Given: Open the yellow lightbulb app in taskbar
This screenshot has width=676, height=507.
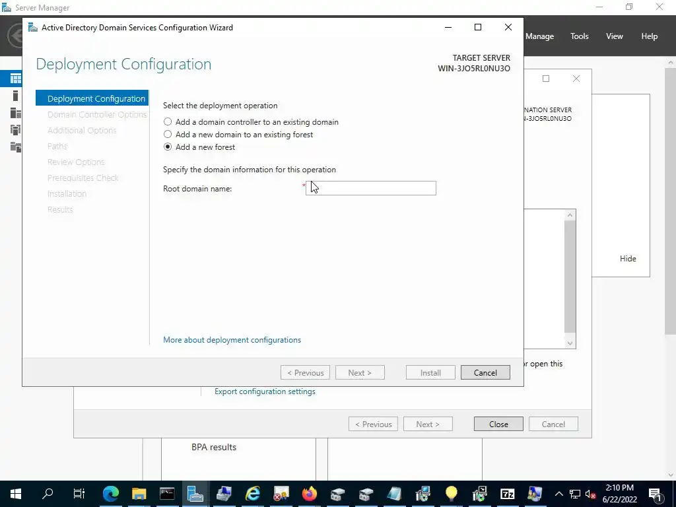Looking at the screenshot, I should coord(451,494).
